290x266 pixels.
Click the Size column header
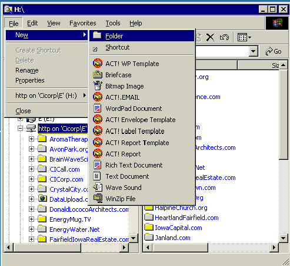(258, 65)
